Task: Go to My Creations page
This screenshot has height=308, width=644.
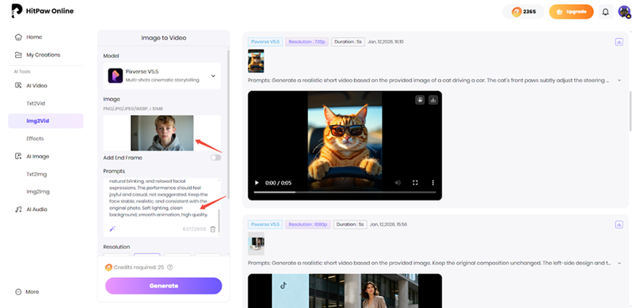Action: [43, 55]
